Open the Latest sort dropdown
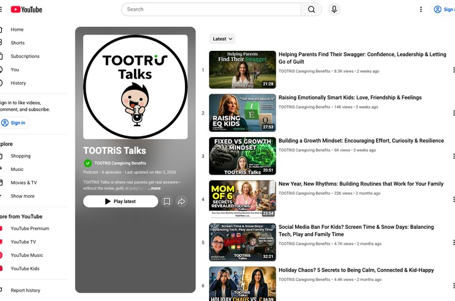 pyautogui.click(x=222, y=39)
